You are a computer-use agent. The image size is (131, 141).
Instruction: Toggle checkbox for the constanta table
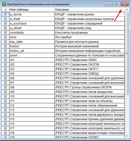5,32
